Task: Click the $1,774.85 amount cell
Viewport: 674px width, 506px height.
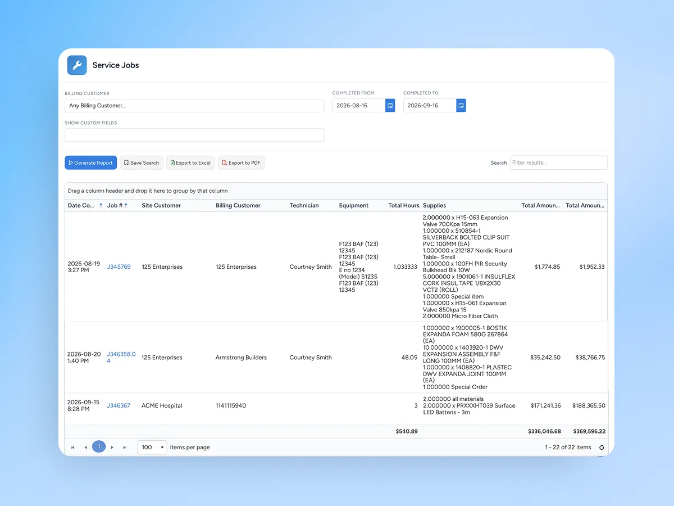Action: click(x=547, y=267)
